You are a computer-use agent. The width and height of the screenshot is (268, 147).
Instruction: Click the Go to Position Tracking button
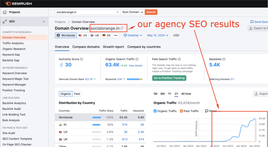(169, 78)
